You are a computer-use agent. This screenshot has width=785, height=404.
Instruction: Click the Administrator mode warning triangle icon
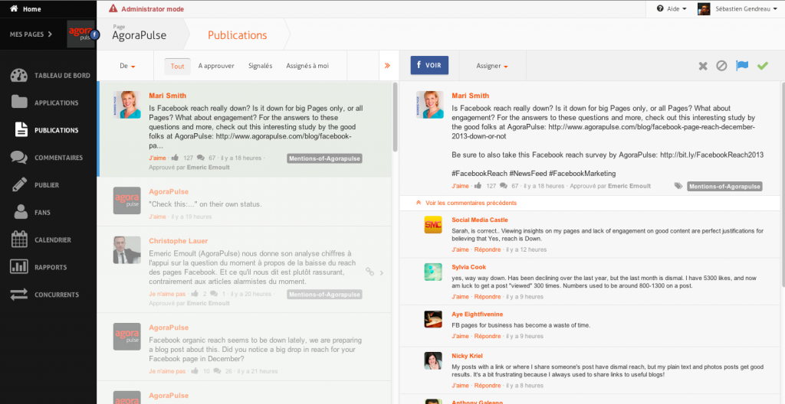point(113,8)
